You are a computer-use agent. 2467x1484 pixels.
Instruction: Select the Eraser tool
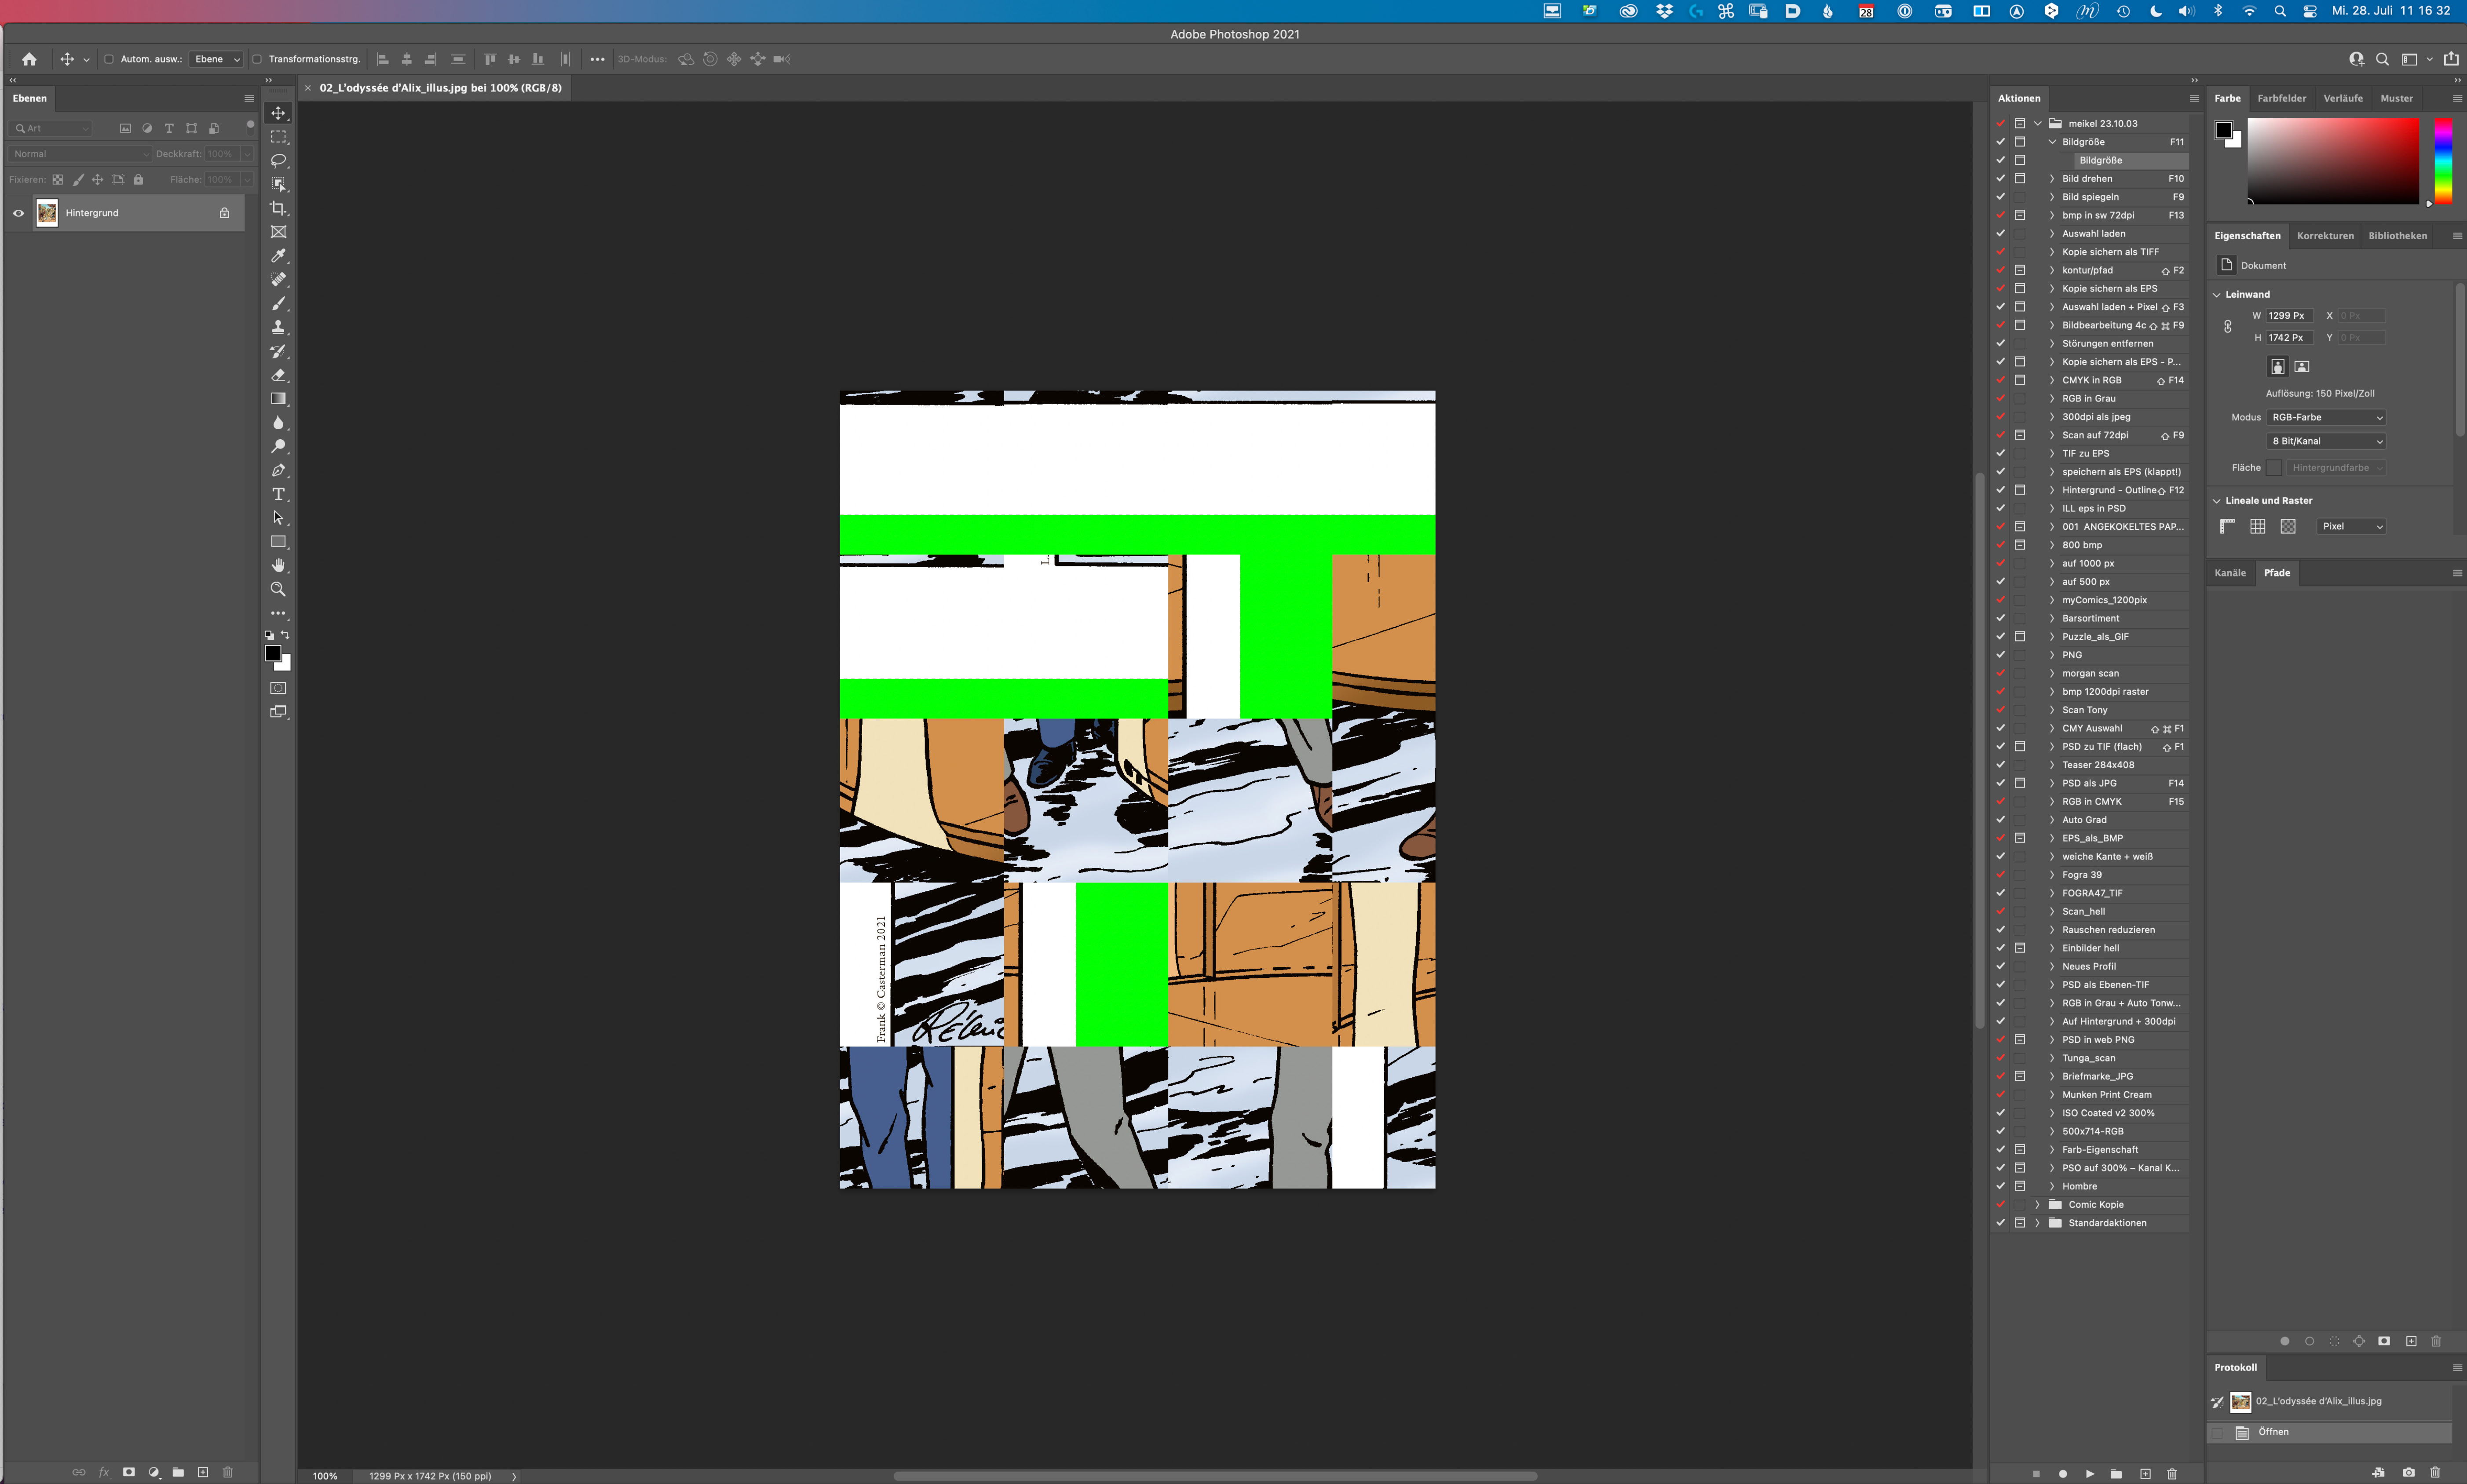[x=278, y=375]
